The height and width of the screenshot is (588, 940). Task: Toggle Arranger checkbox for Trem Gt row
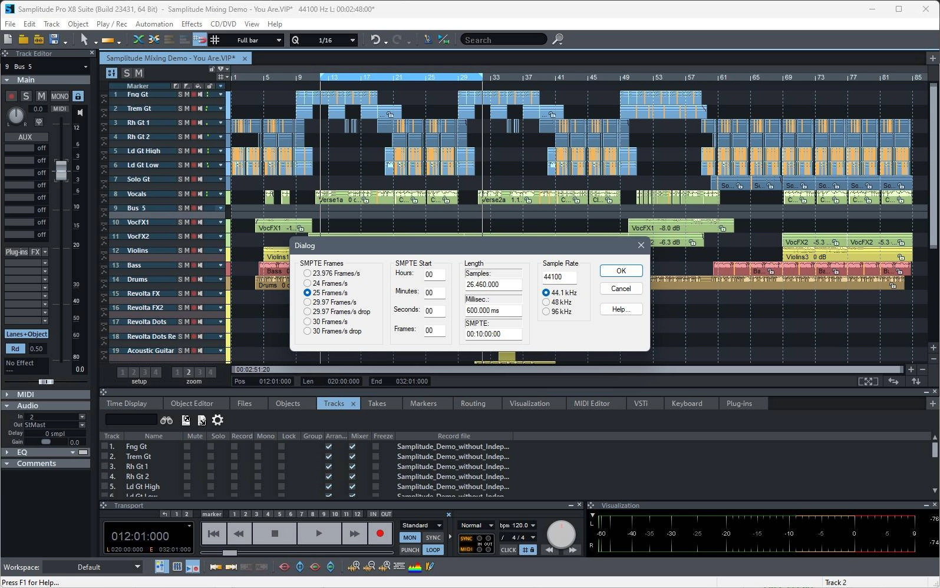[328, 457]
